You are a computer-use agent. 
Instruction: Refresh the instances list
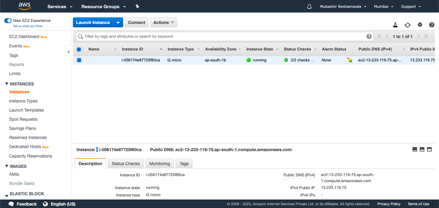pos(408,25)
